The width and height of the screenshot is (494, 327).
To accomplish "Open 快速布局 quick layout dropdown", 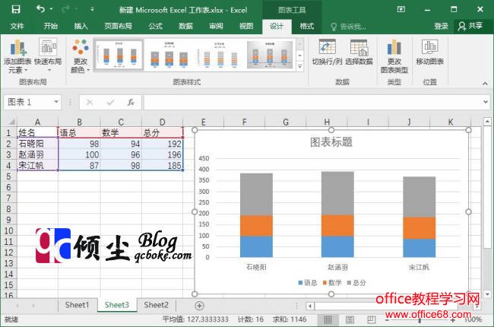I will [48, 56].
